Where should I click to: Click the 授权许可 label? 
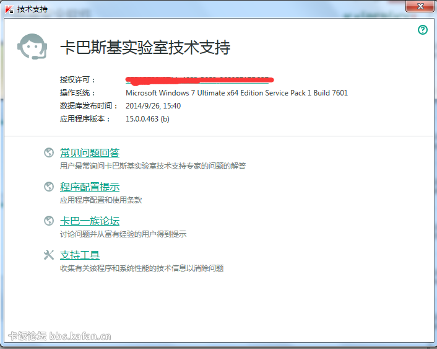tap(77, 80)
